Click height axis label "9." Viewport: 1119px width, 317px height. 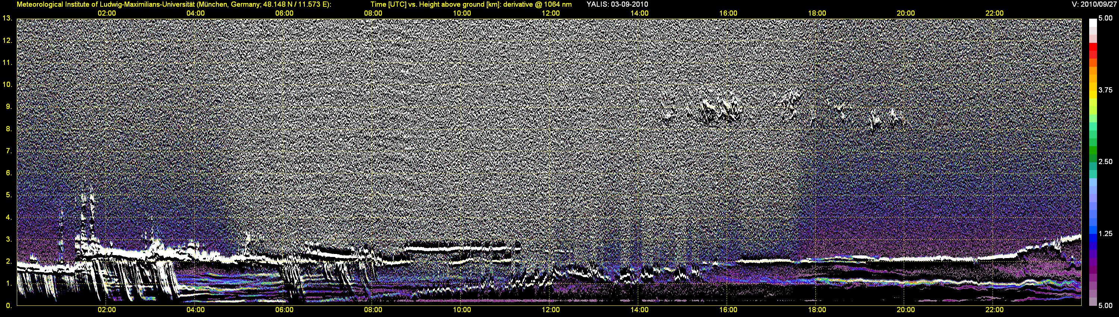click(9, 106)
